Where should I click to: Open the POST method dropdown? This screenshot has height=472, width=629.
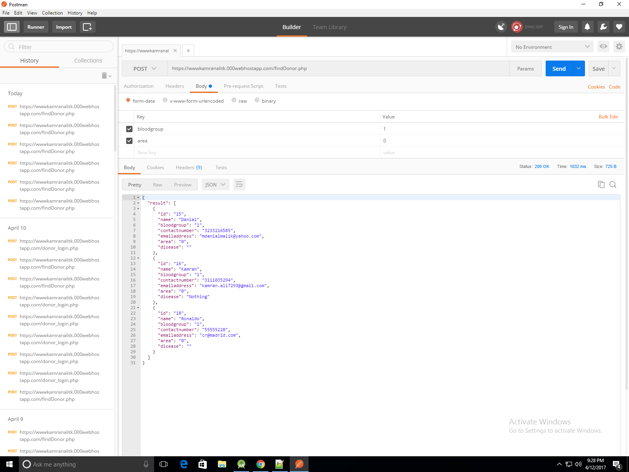click(145, 68)
